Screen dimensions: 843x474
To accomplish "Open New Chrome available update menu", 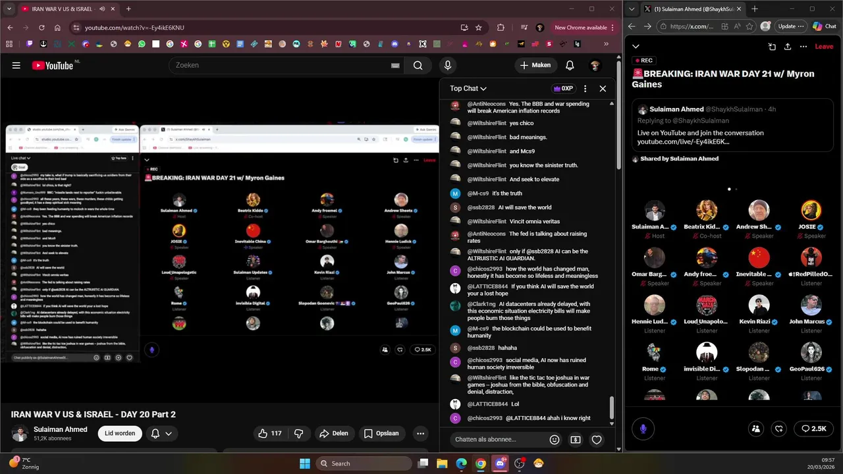I will (x=584, y=28).
